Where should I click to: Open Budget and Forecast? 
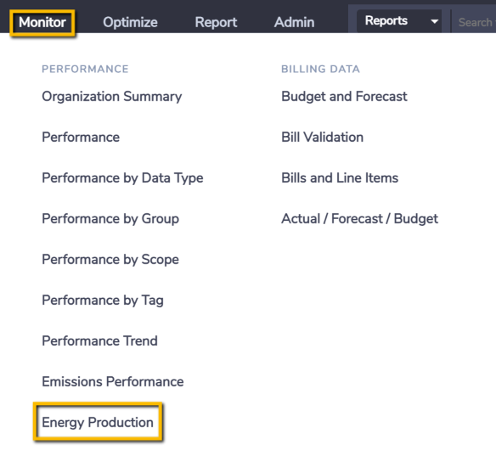[x=344, y=97]
